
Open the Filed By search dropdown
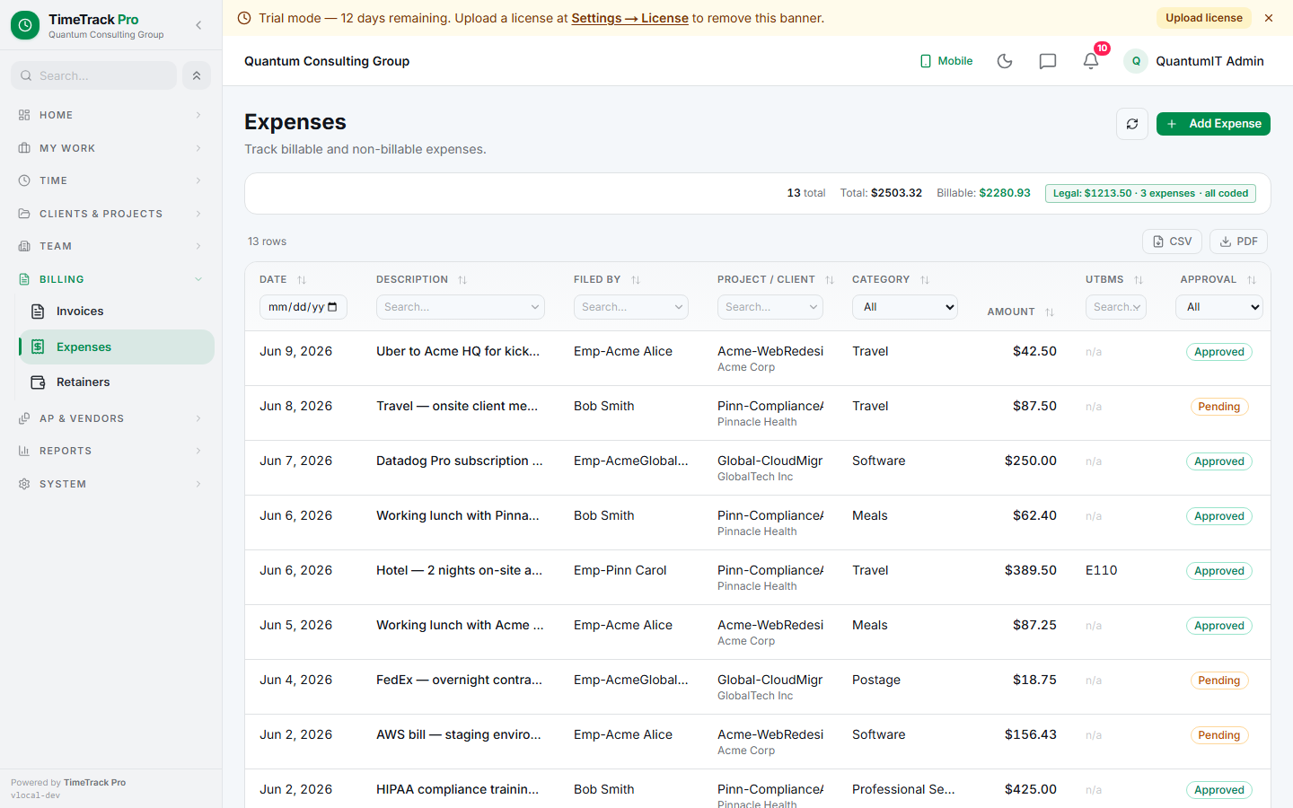pyautogui.click(x=631, y=307)
